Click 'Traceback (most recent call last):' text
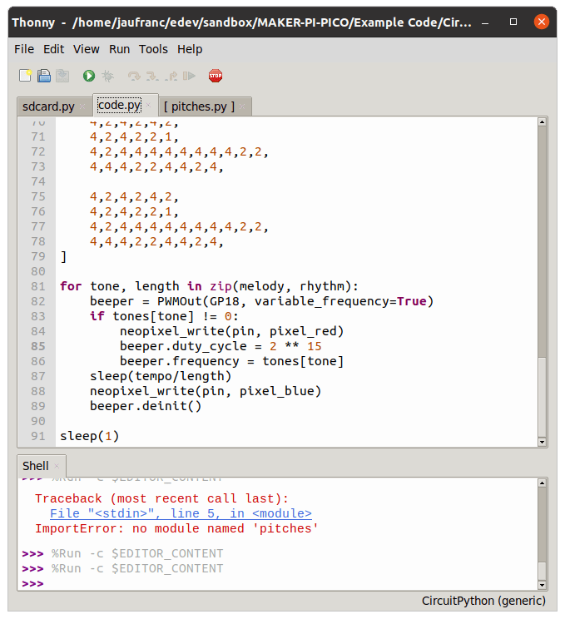Viewport: 565px width, 619px height. point(161,498)
